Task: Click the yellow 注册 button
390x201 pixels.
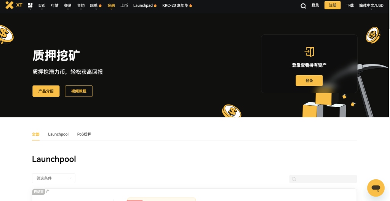Action: pos(332,5)
